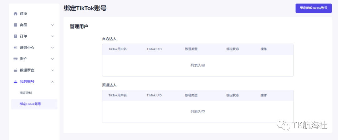Open 商家资料 submenu item
The width and height of the screenshot is (338, 140).
pyautogui.click(x=26, y=93)
